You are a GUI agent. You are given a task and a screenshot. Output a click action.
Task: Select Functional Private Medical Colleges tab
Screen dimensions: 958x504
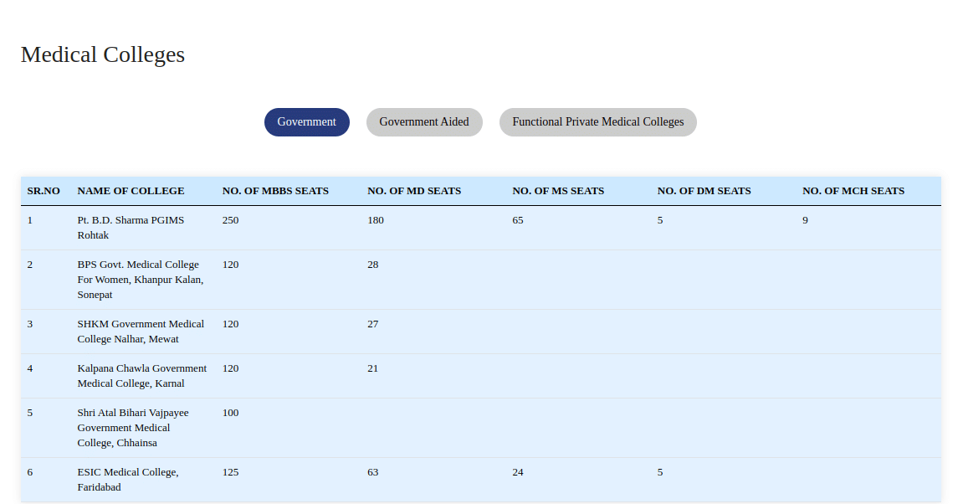[x=597, y=122]
